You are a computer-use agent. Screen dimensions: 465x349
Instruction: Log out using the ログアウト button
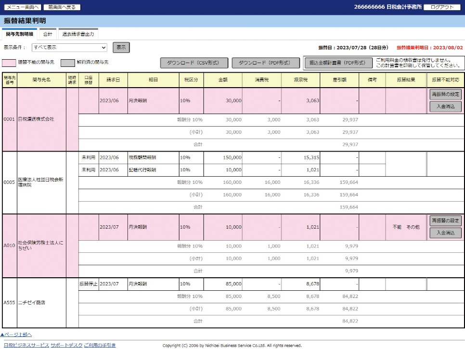pos(442,7)
